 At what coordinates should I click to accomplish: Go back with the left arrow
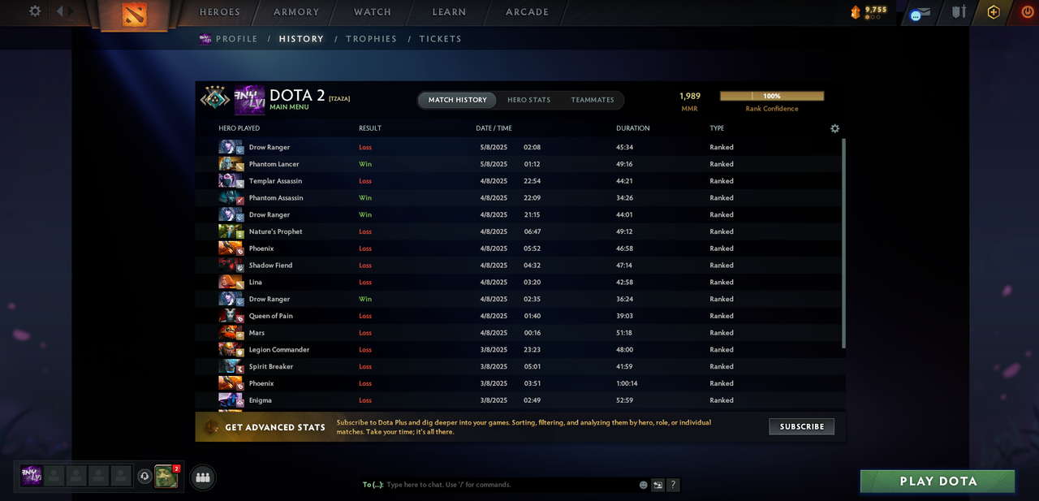pyautogui.click(x=59, y=11)
